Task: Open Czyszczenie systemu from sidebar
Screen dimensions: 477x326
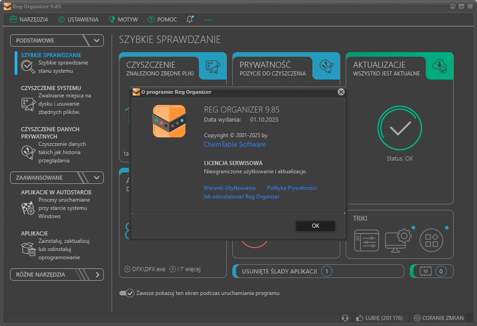Action: click(51, 88)
